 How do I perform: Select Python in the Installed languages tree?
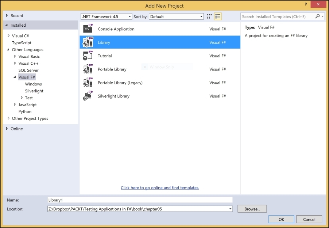tap(25, 111)
